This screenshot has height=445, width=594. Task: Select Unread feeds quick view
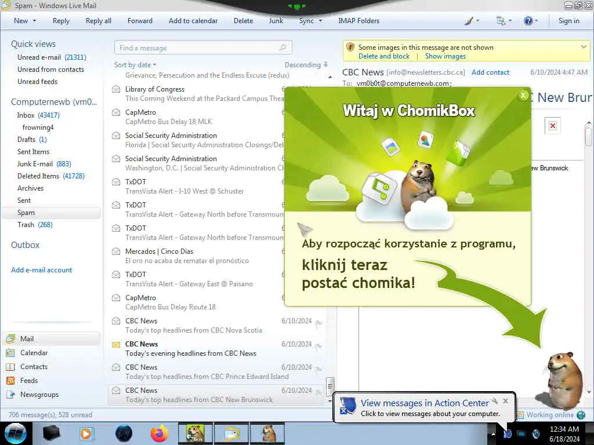37,81
